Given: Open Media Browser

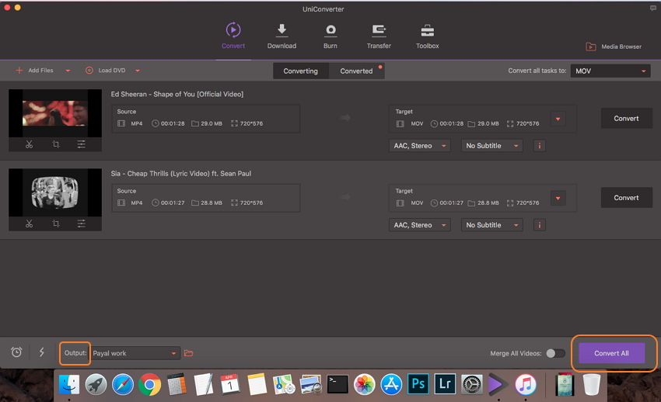Looking at the screenshot, I should tap(614, 47).
